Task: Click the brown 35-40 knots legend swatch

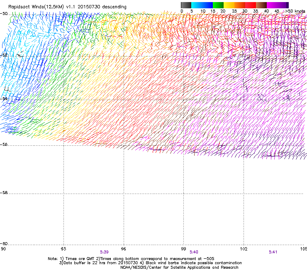Action: pos(261,5)
